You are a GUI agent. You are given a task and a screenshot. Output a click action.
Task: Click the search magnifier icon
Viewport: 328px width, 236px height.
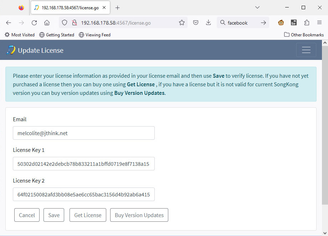coord(223,22)
